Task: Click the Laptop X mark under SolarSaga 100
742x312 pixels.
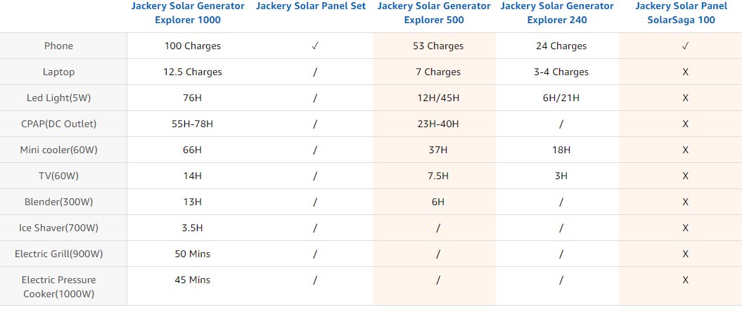Action: (x=685, y=72)
